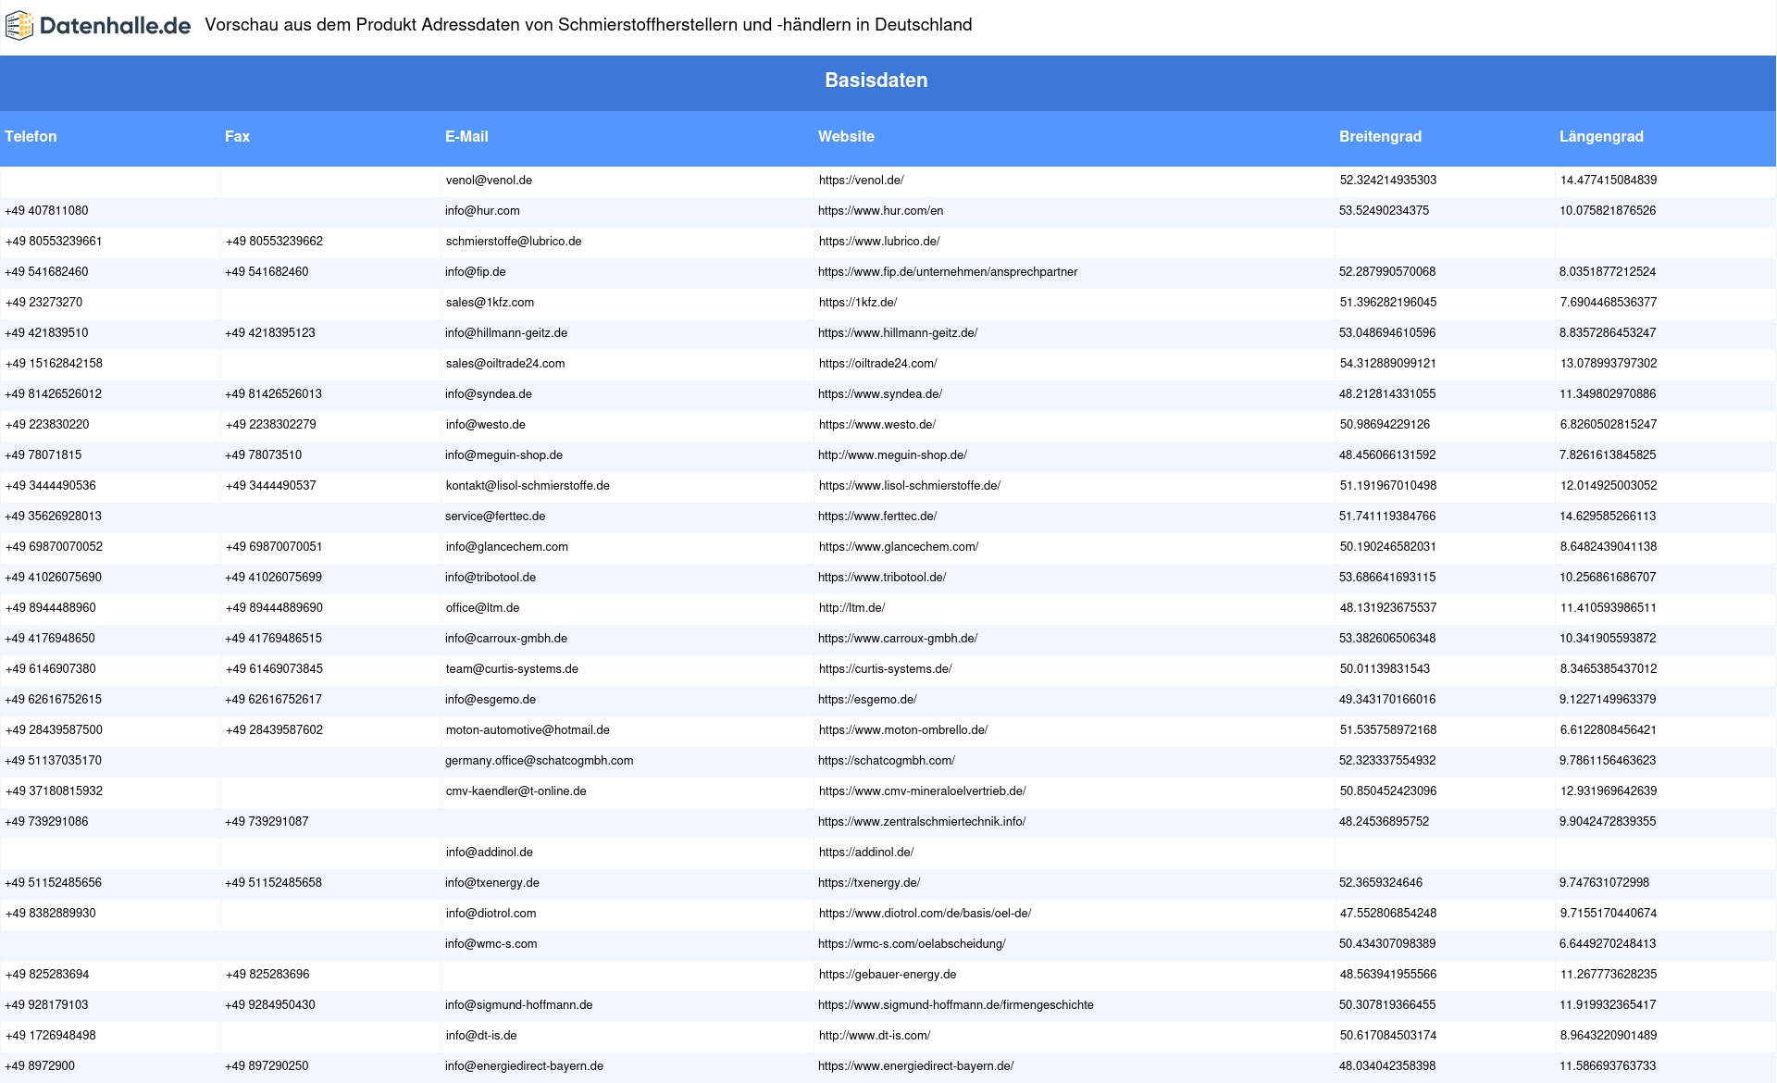Open https://www.cmv-mineraloelvertrieb.de/ link
The height and width of the screenshot is (1083, 1777).
(923, 791)
